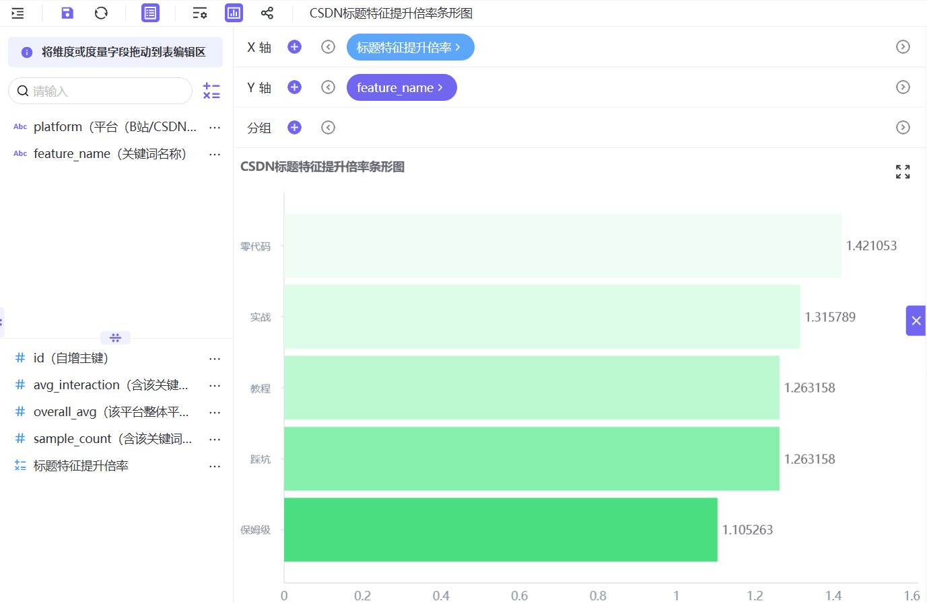927x603 pixels.
Task: Click right arrow at end of 分组 row
Action: (903, 128)
